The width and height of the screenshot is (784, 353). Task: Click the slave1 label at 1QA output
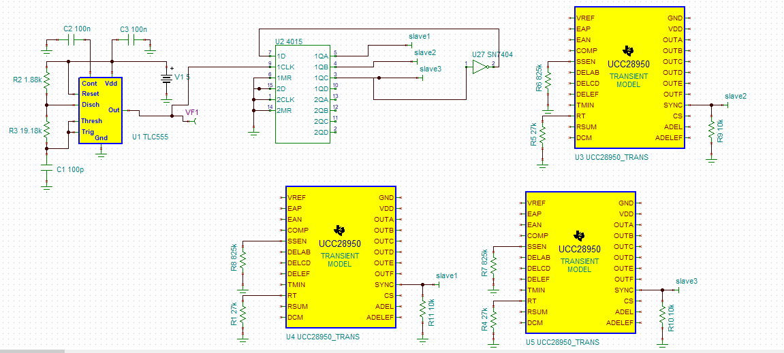pos(419,37)
